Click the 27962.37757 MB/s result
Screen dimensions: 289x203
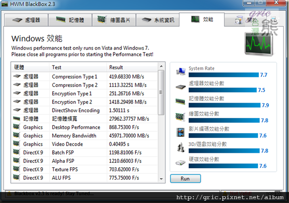(129, 119)
